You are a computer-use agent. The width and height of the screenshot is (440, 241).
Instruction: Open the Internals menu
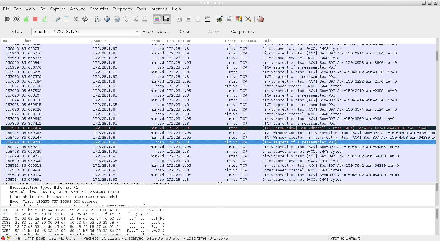[x=159, y=9]
